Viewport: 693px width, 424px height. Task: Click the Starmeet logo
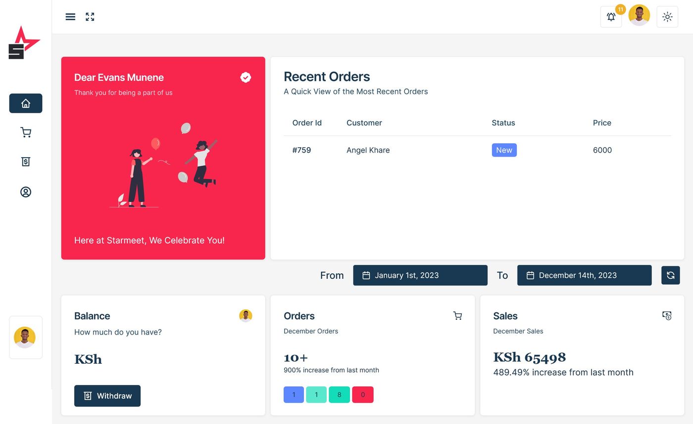pos(24,43)
